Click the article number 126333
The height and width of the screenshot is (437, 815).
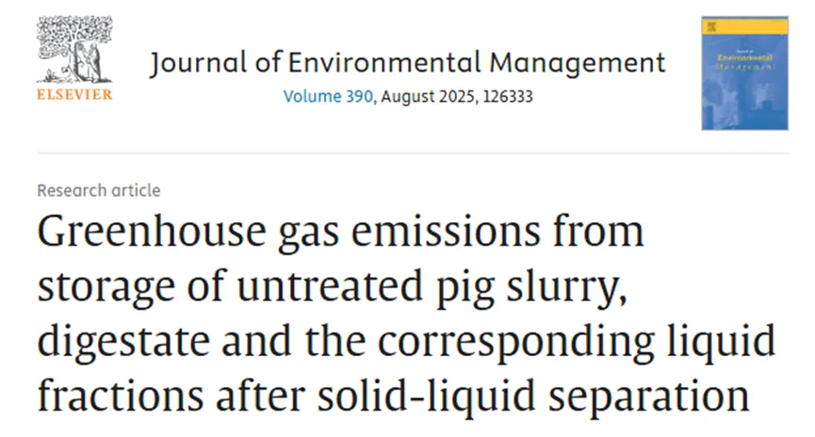508,97
